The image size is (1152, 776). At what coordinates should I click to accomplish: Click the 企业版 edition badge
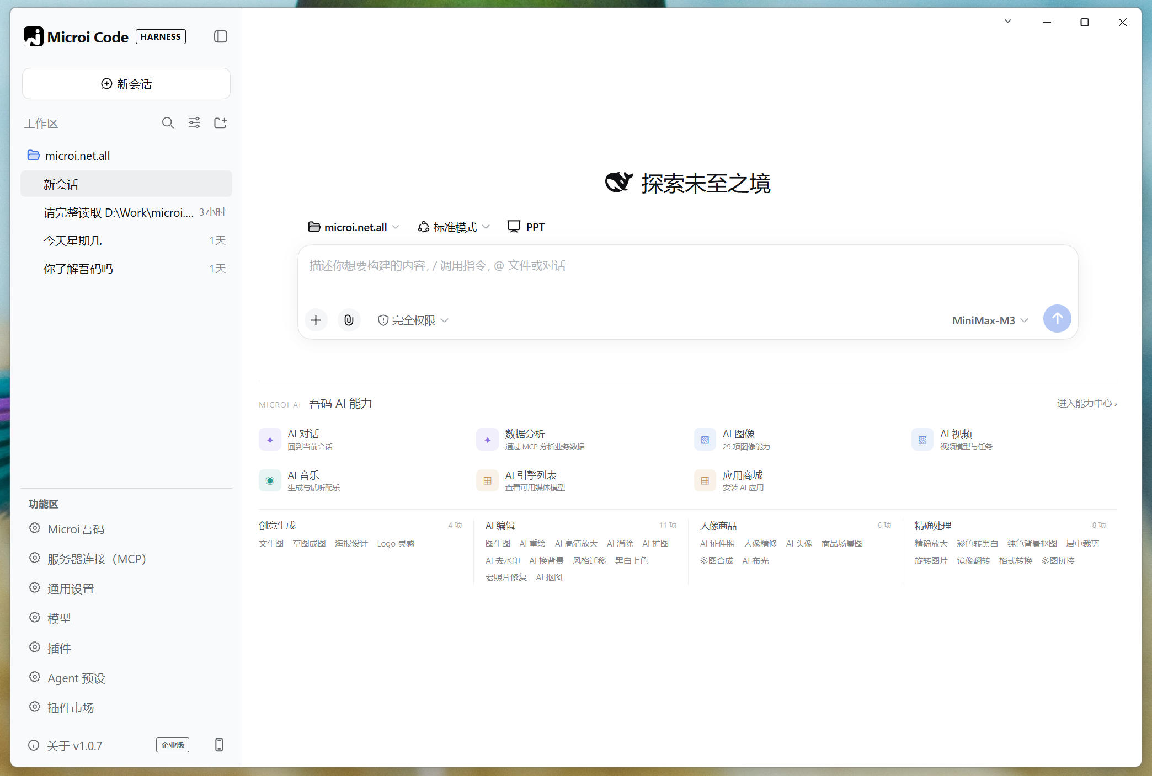[x=173, y=745]
